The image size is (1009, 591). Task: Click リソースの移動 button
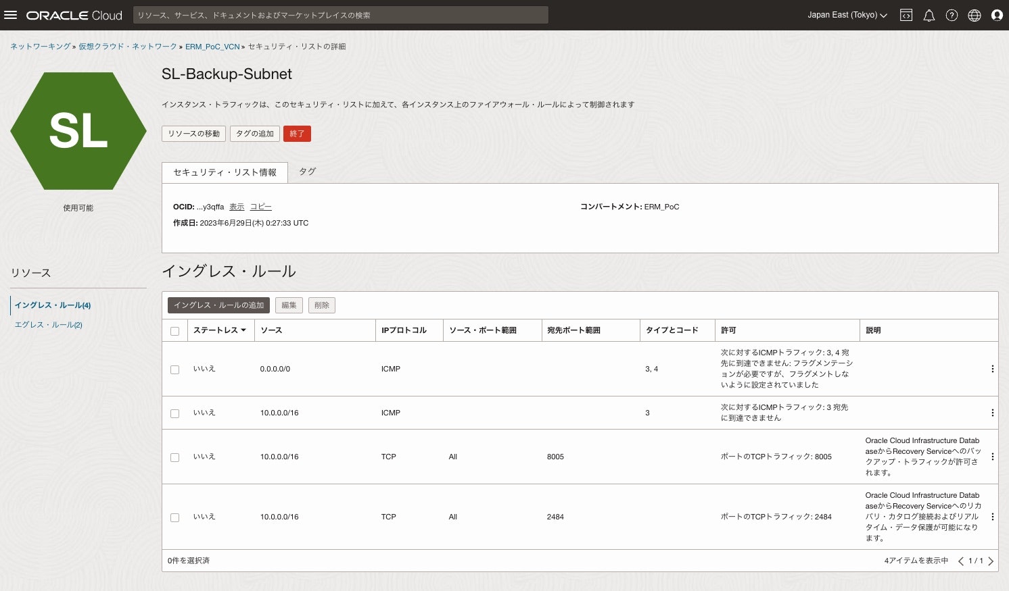193,134
